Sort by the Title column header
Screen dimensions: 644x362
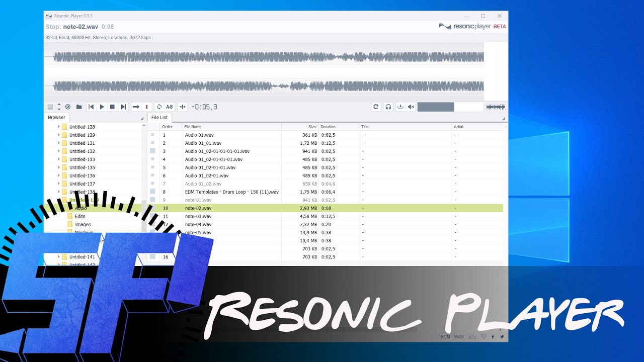[406, 127]
